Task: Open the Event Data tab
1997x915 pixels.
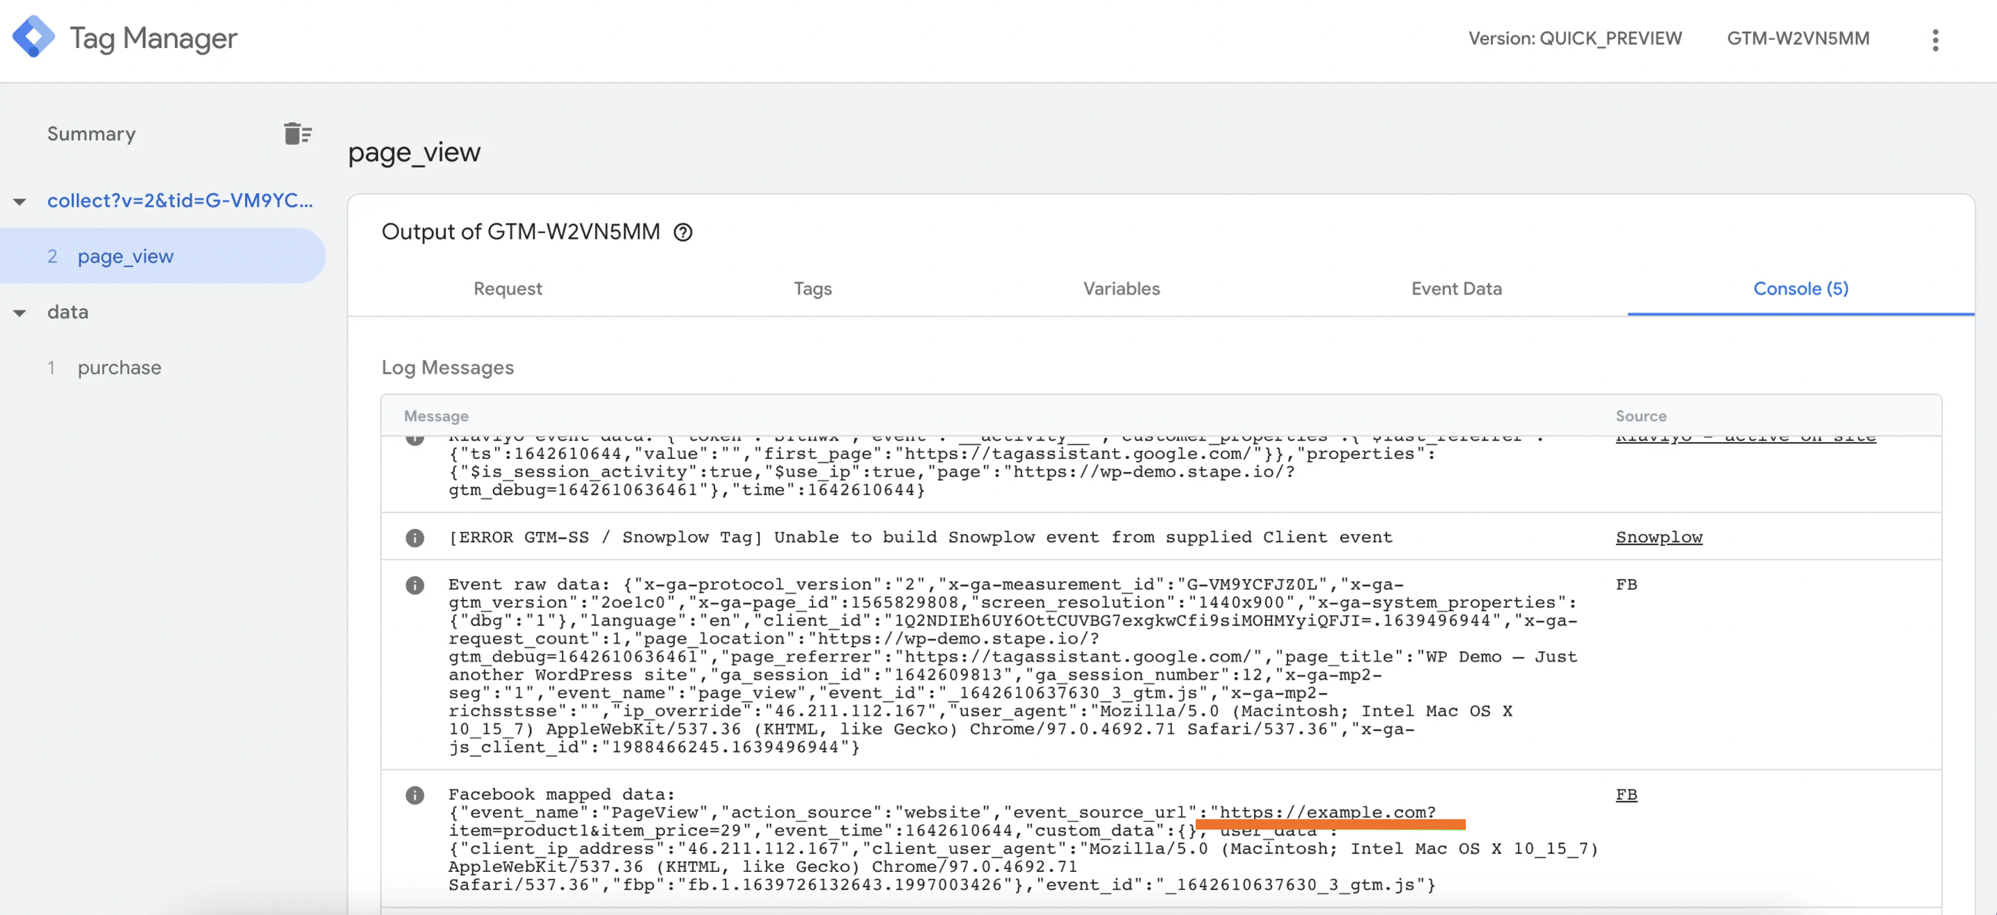Action: (x=1456, y=288)
